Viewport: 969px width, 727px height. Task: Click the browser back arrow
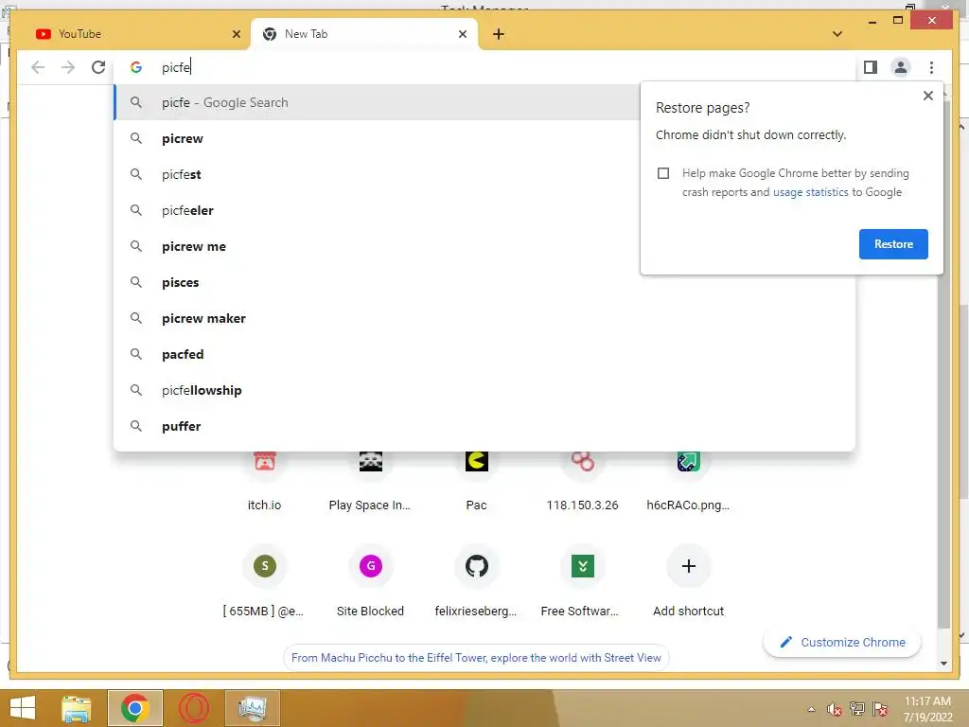pyautogui.click(x=38, y=67)
